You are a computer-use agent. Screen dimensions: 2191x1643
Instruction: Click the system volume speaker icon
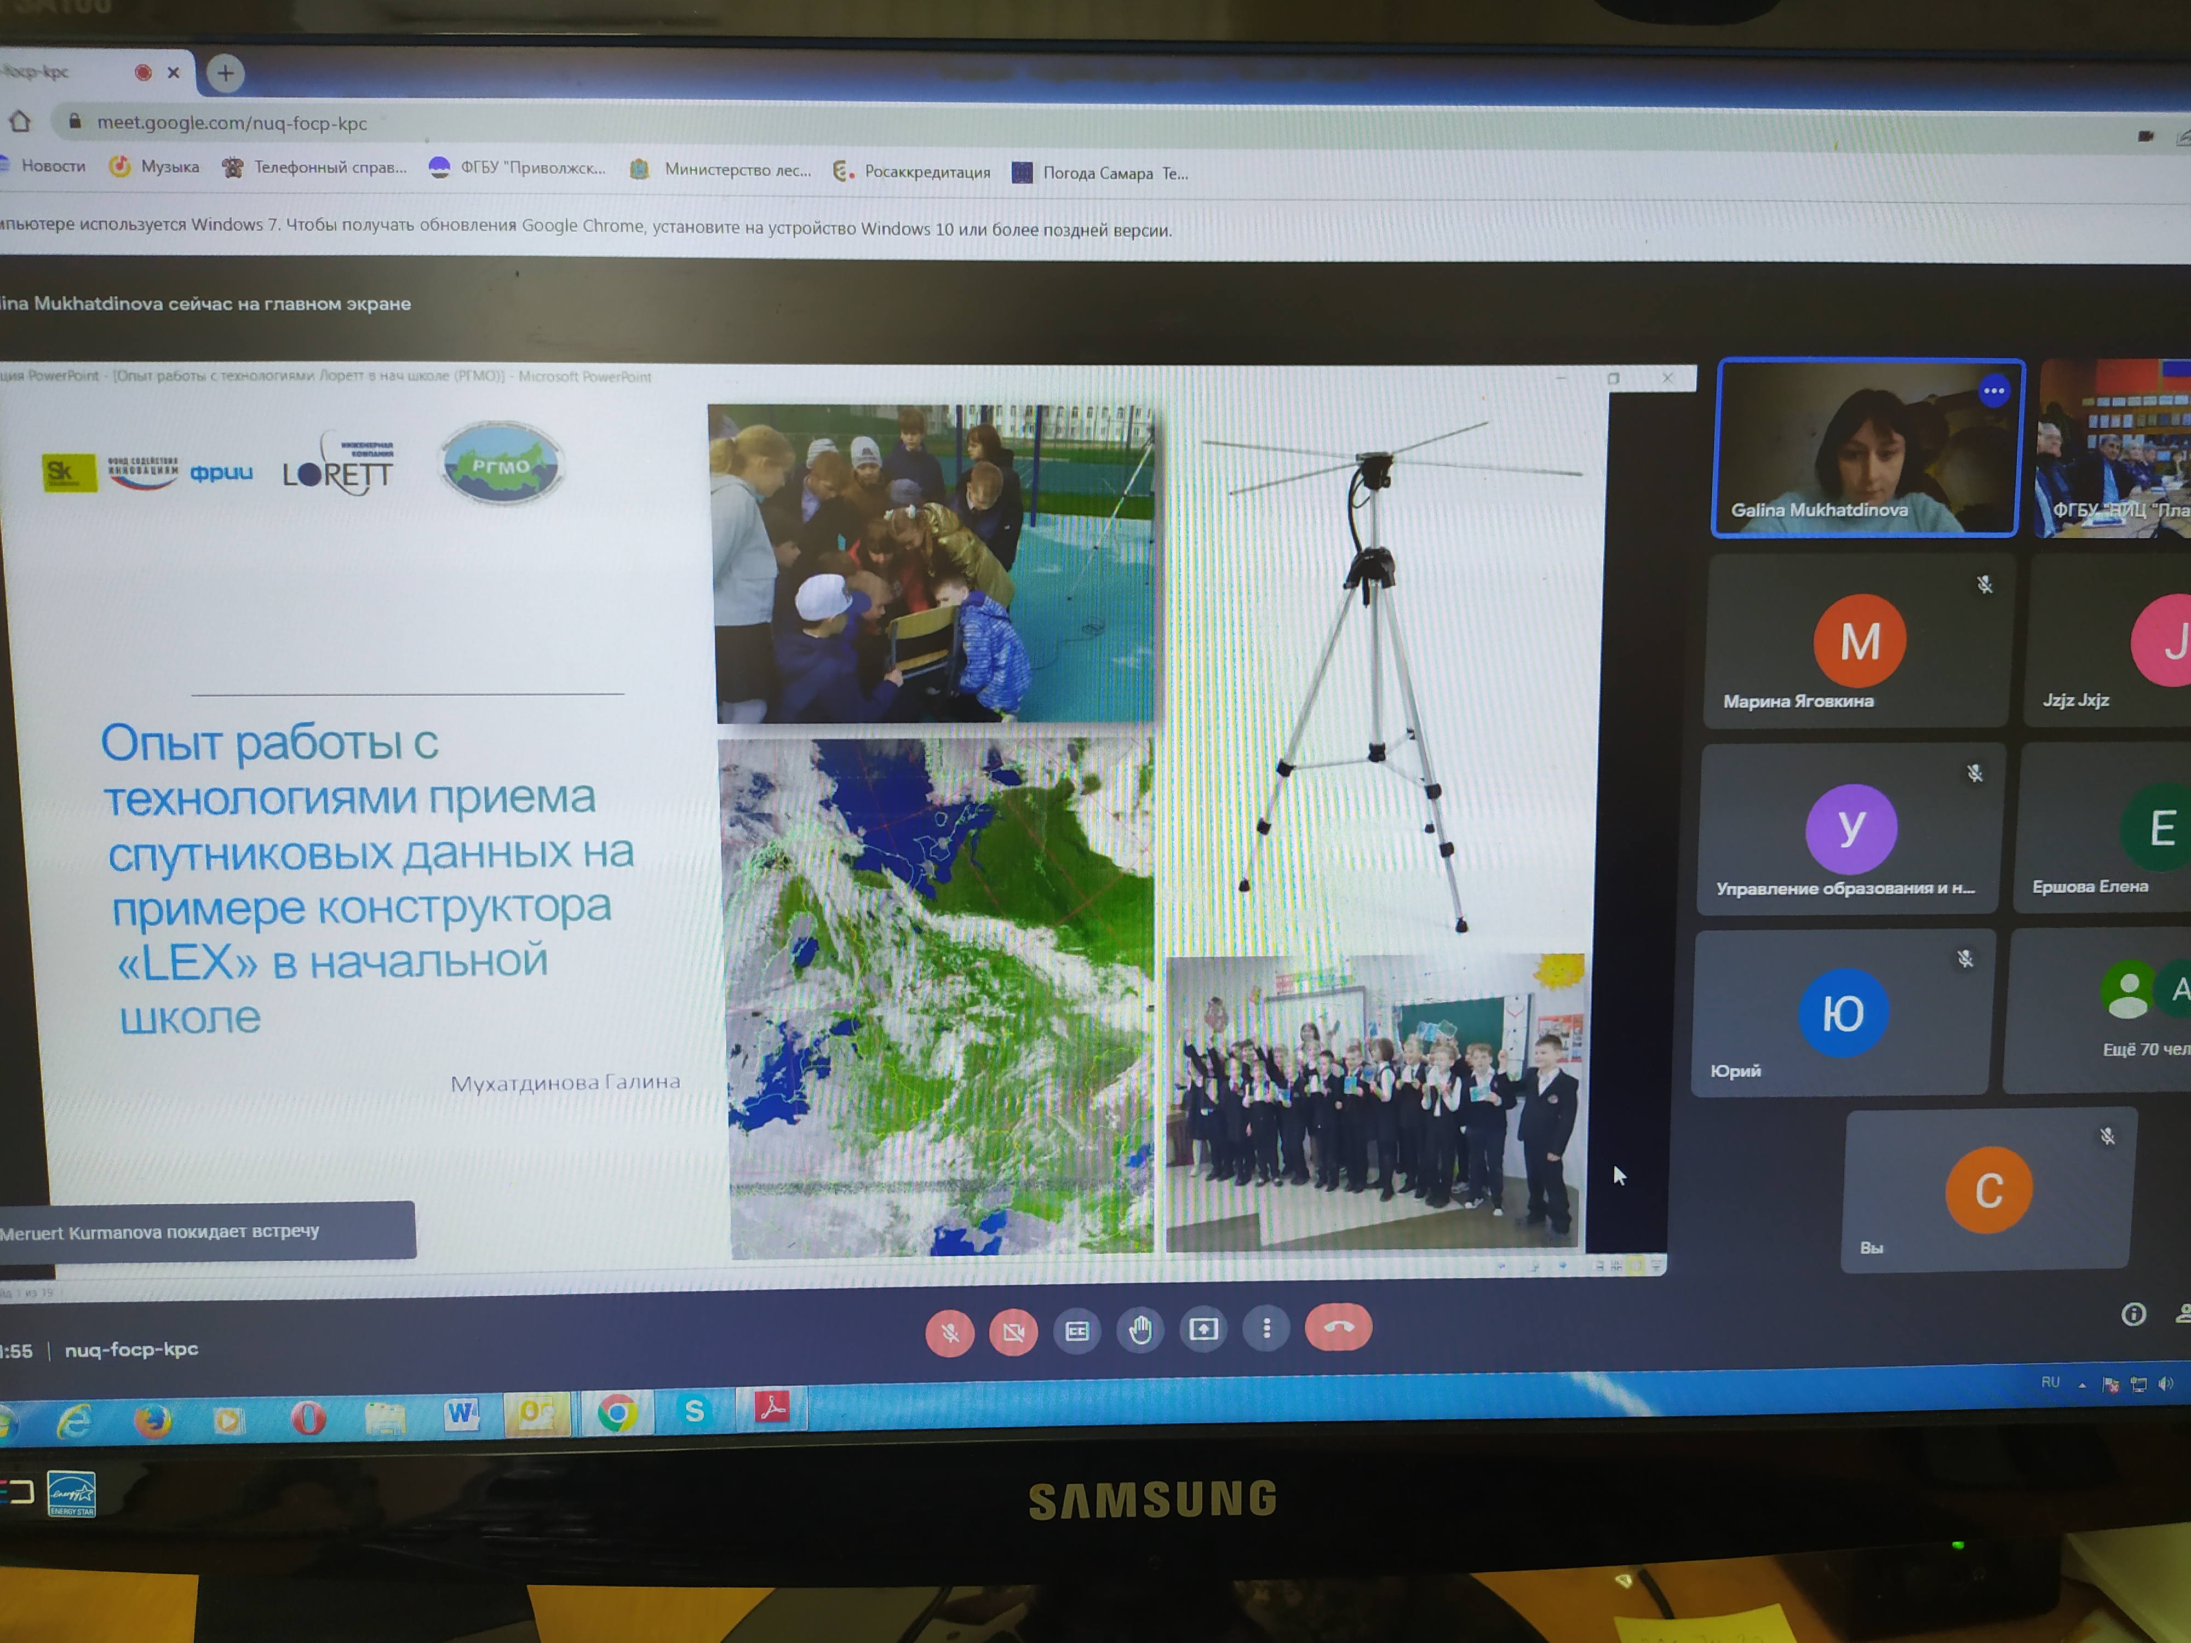coord(2165,1383)
